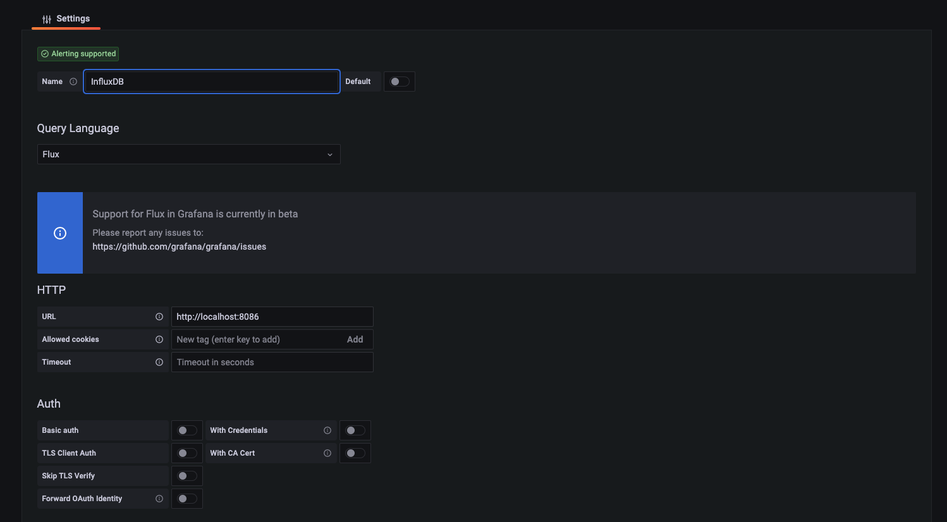
Task: Click the Timeout info icon
Action: [x=159, y=362]
